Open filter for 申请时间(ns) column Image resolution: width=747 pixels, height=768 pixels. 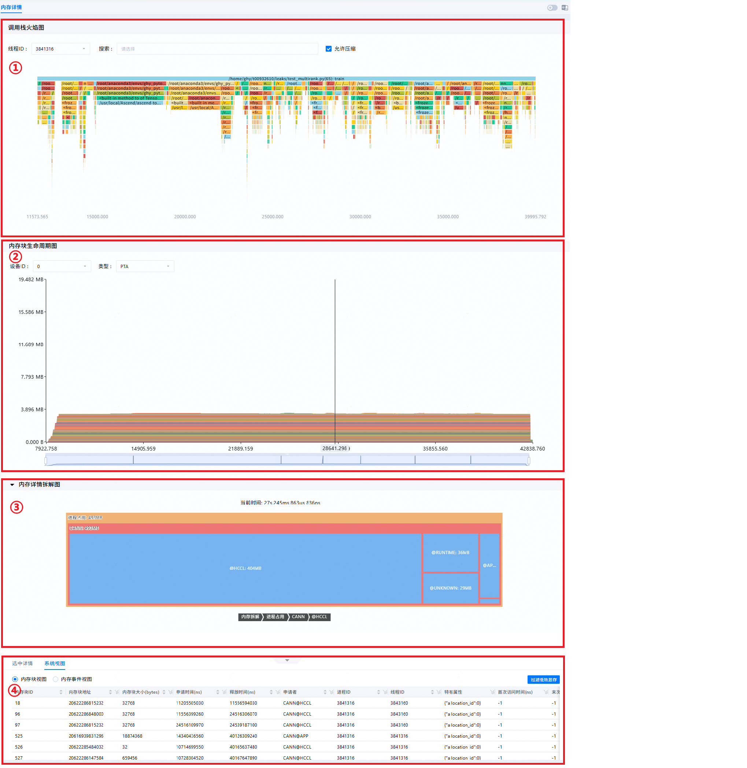click(x=225, y=692)
